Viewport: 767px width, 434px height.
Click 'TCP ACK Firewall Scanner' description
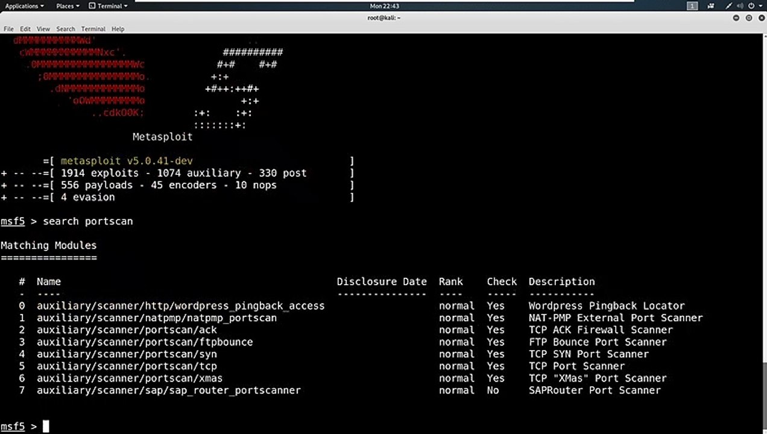pyautogui.click(x=601, y=330)
